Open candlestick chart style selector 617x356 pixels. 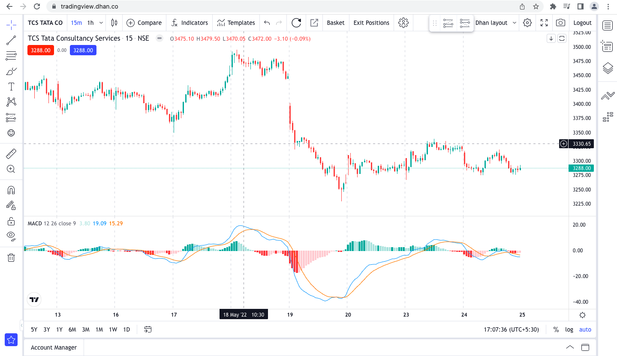point(114,23)
